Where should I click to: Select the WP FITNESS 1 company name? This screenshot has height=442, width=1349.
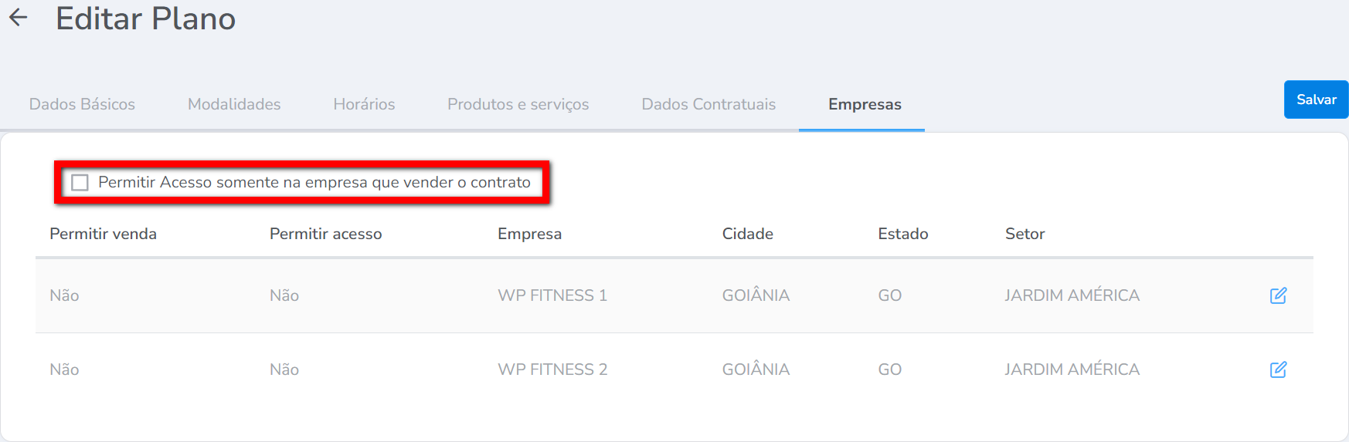tap(552, 295)
